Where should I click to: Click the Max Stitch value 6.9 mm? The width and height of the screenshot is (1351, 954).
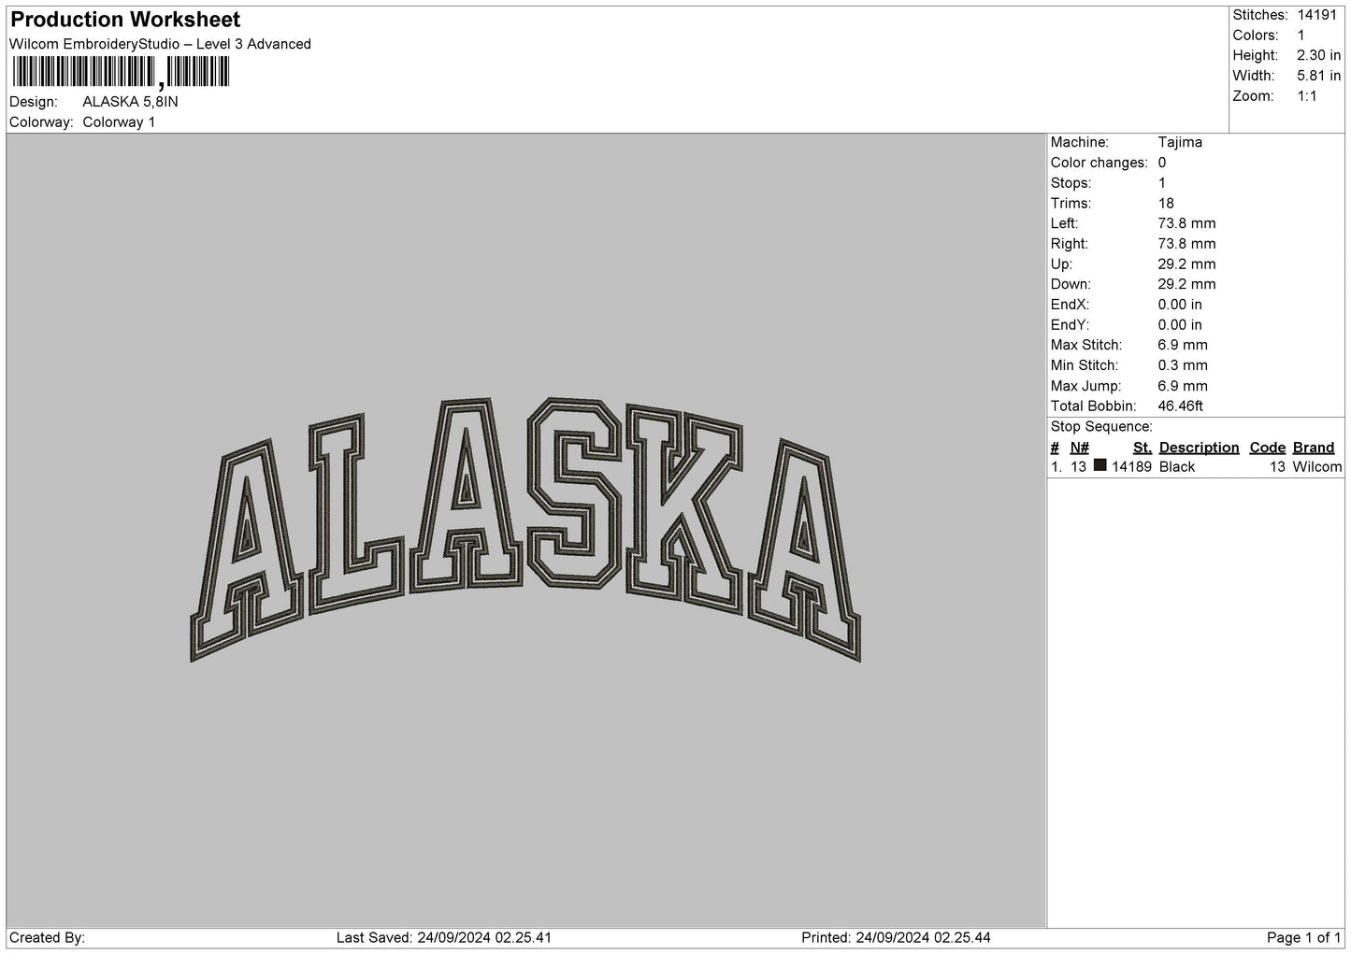click(x=1183, y=345)
